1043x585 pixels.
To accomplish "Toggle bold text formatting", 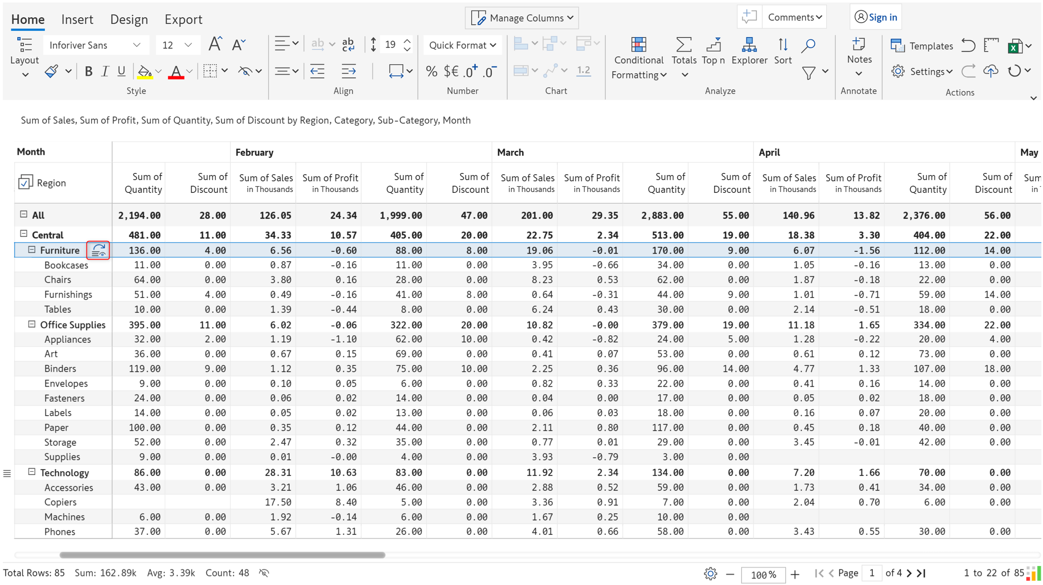I will point(89,71).
